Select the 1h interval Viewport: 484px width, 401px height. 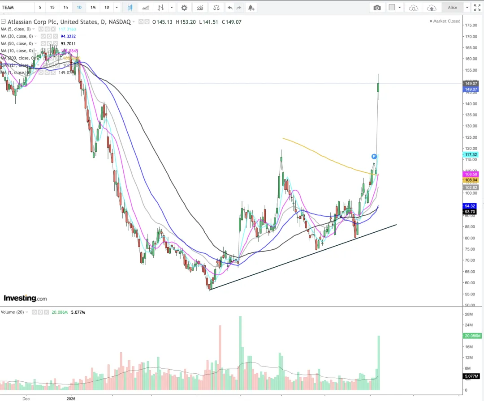coord(65,8)
